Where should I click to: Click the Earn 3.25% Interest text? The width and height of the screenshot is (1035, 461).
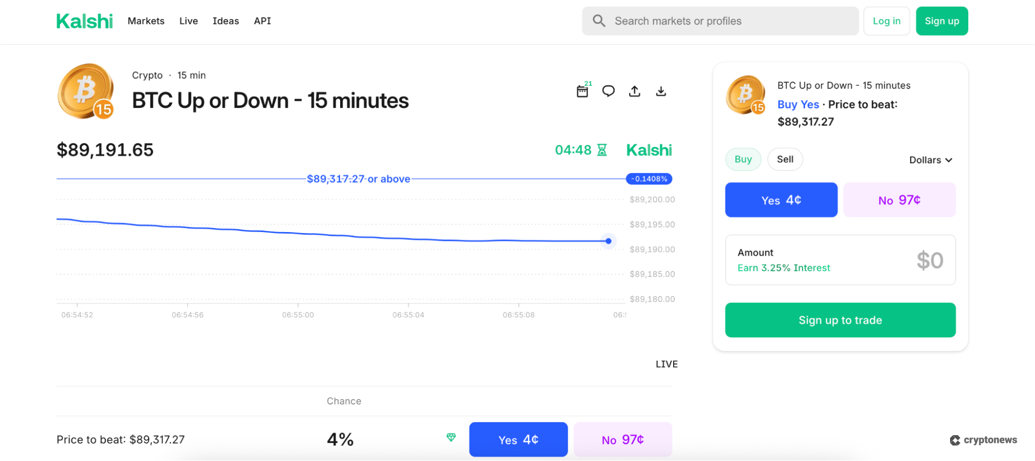783,268
